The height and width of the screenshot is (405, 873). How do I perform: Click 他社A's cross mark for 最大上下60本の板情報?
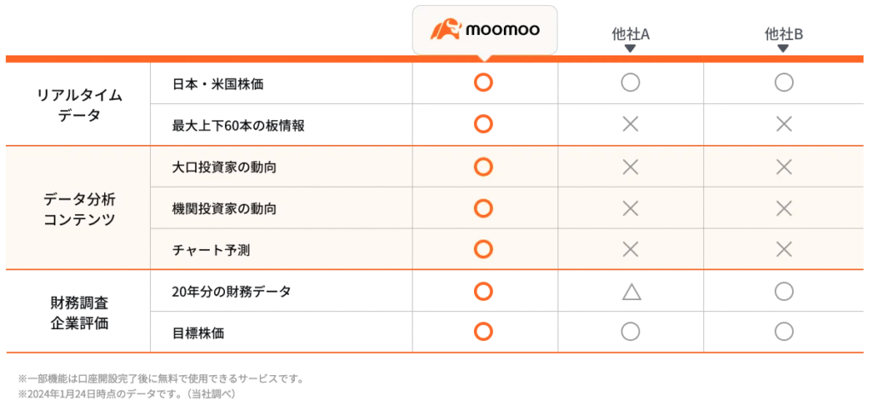[x=630, y=124]
